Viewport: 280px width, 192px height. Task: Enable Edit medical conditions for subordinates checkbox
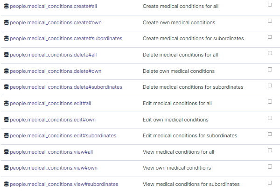270,134
